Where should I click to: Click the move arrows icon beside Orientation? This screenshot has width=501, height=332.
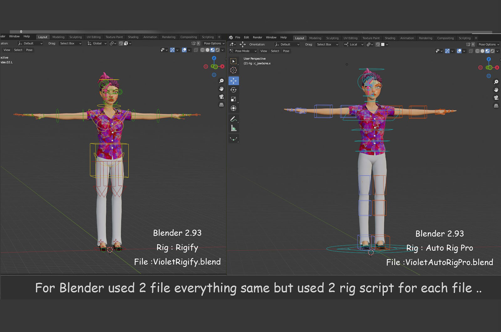(x=243, y=44)
